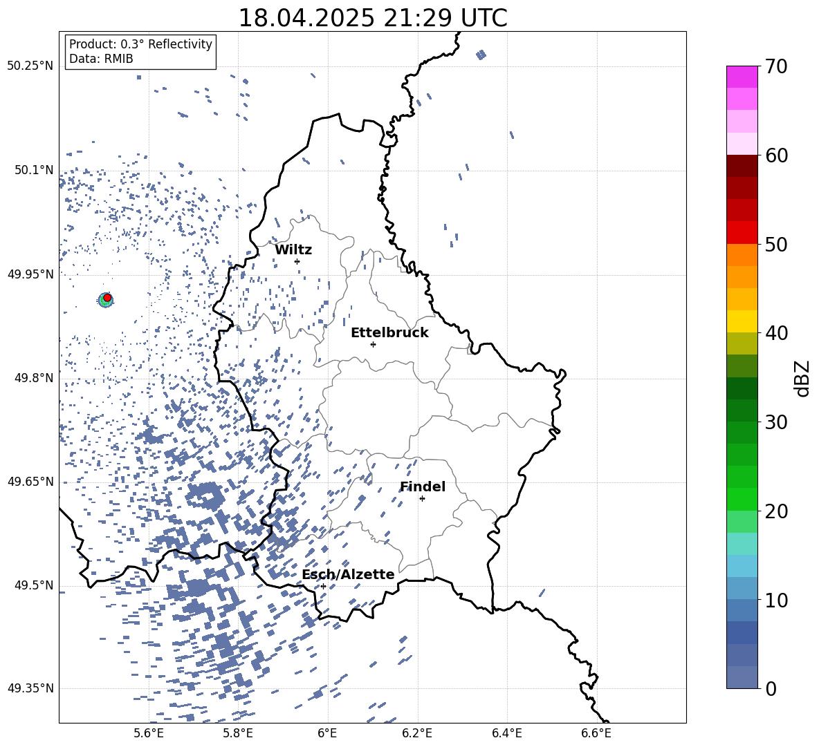Click the Esch/Alzette city label
Image resolution: width=819 pixels, height=747 pixels.
coord(349,575)
